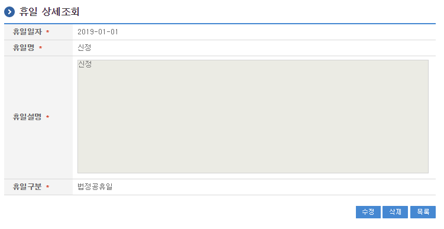
Task: Click the blue chevron icon beside the title
Action: (x=9, y=12)
